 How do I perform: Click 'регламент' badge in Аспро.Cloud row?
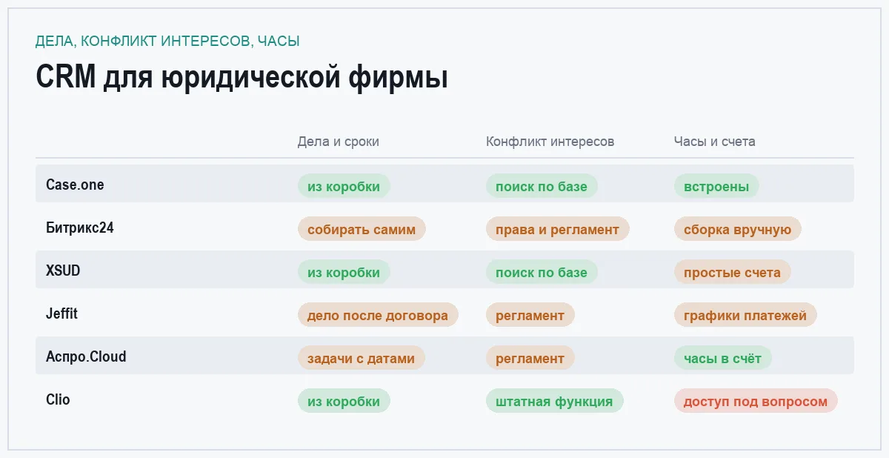[530, 358]
